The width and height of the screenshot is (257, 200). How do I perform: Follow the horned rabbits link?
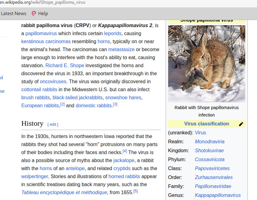pos(124,177)
